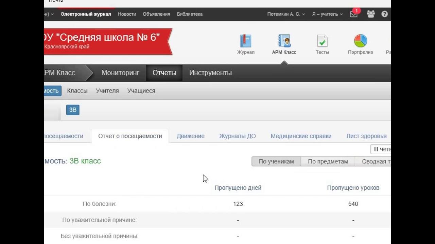Go to Электронный журнал in top bar
This screenshot has width=435, height=244.
[x=86, y=14]
